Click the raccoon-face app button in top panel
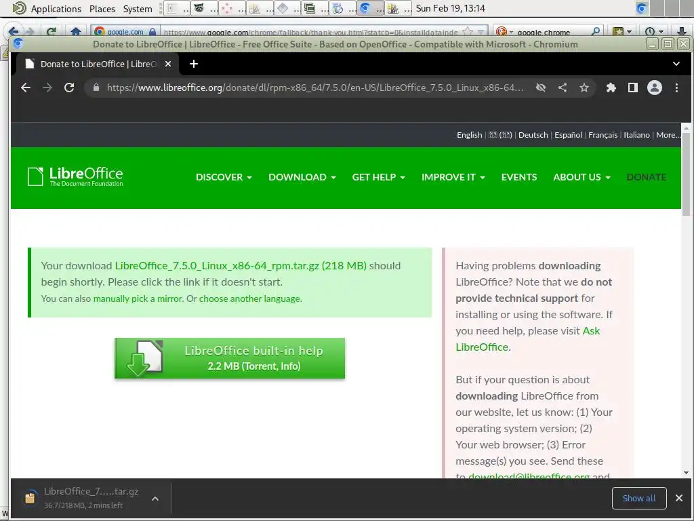The height and width of the screenshot is (521, 694). point(205,8)
